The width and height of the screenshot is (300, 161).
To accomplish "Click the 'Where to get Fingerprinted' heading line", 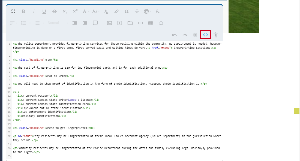I will pyautogui.click(x=54, y=128).
